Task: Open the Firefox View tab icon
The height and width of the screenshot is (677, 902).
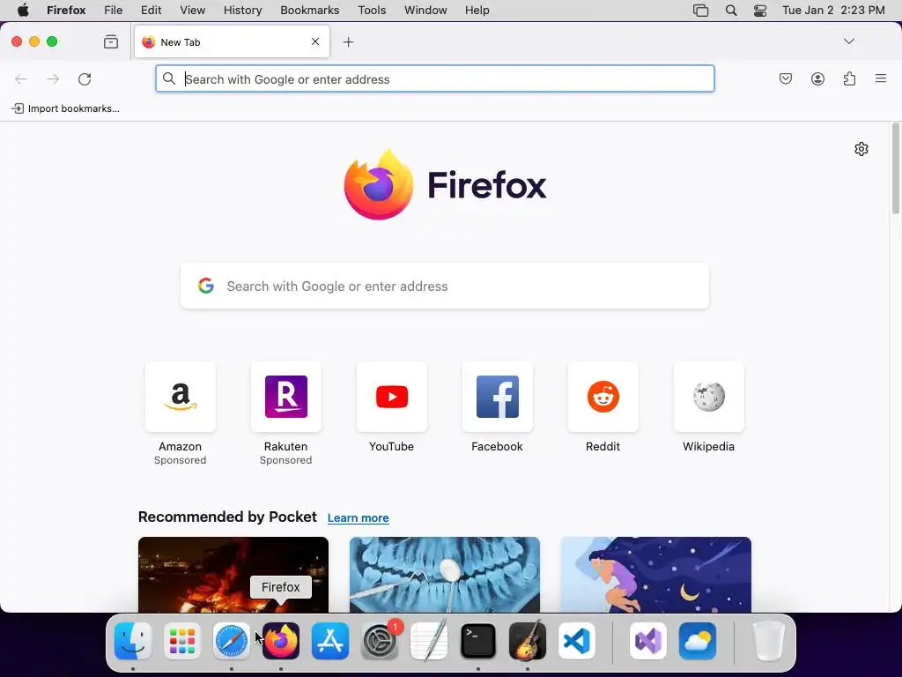Action: coord(111,41)
